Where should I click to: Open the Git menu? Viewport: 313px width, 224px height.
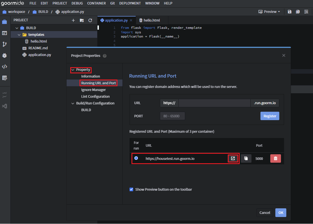[x=112, y=3]
